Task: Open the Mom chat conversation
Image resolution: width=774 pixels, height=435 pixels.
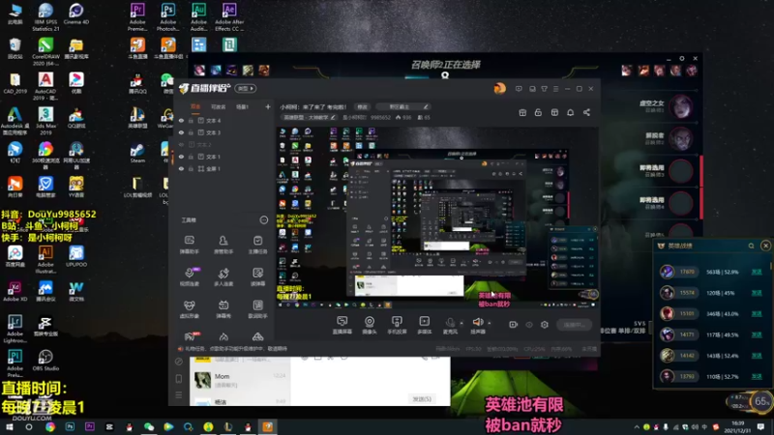Action: pos(240,379)
